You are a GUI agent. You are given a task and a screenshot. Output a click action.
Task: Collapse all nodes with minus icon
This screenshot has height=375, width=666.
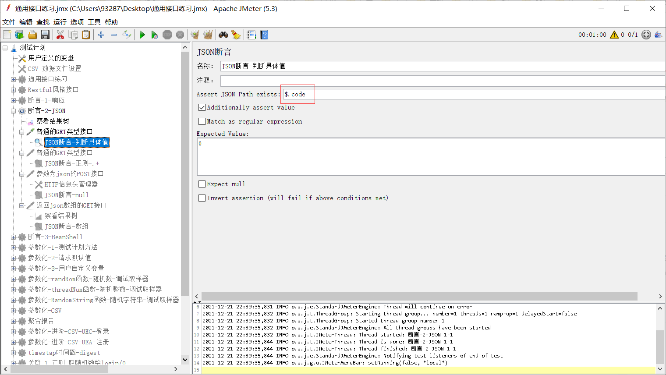(114, 35)
